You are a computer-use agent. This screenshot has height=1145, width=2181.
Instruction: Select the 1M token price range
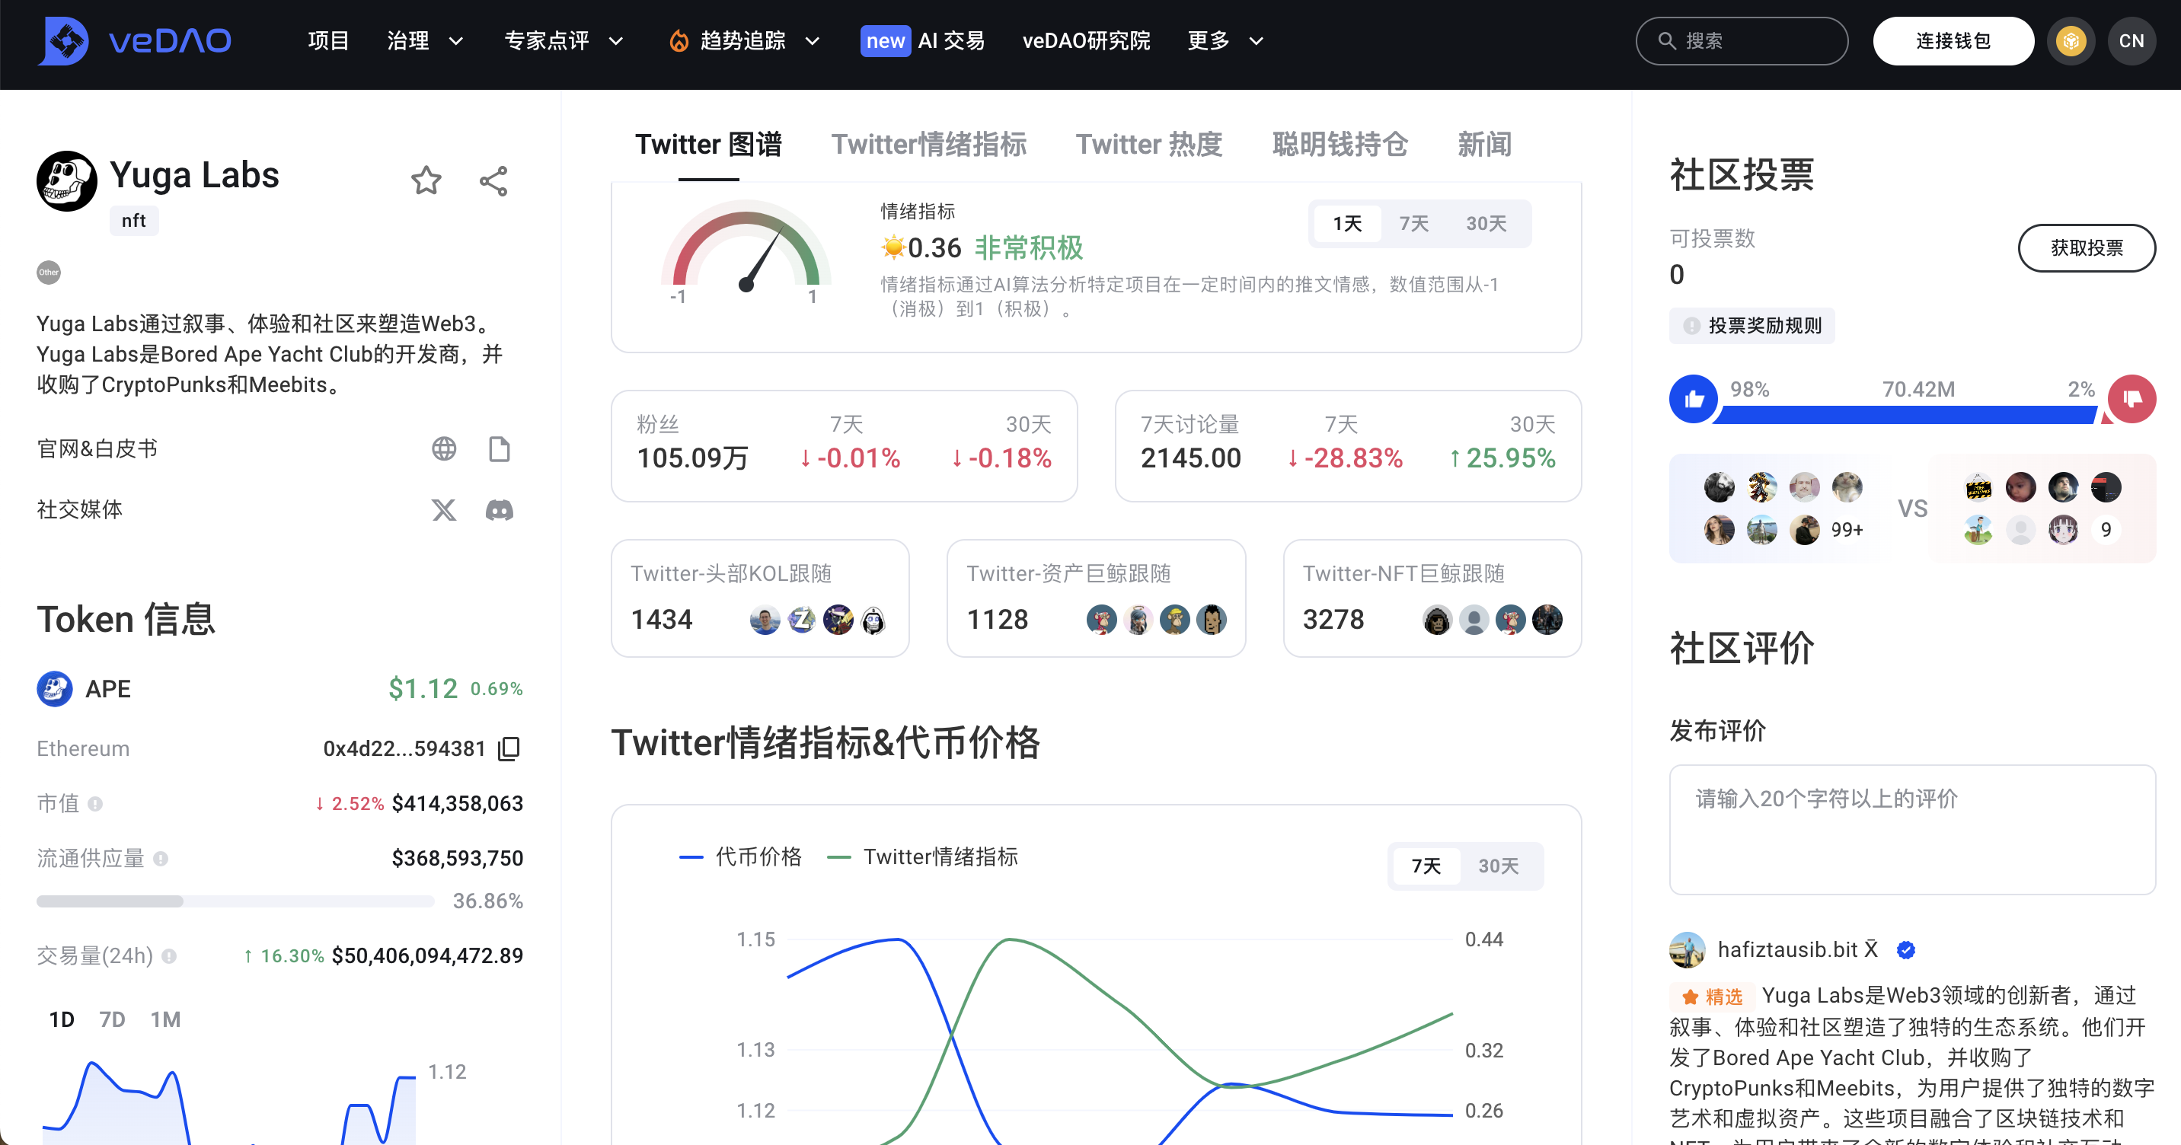point(165,1019)
